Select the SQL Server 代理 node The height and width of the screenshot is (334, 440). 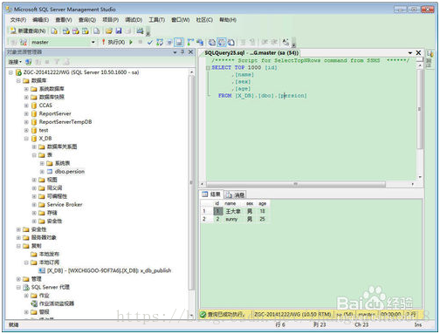coord(51,287)
